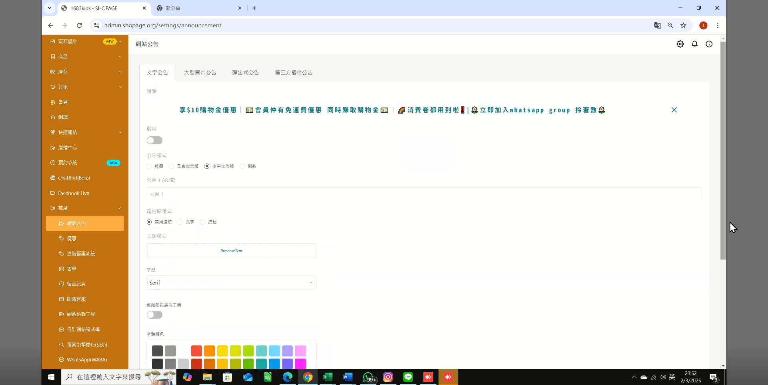The width and height of the screenshot is (768, 385).
Task: Expand the 商品 sidebar menu
Action: [85, 57]
